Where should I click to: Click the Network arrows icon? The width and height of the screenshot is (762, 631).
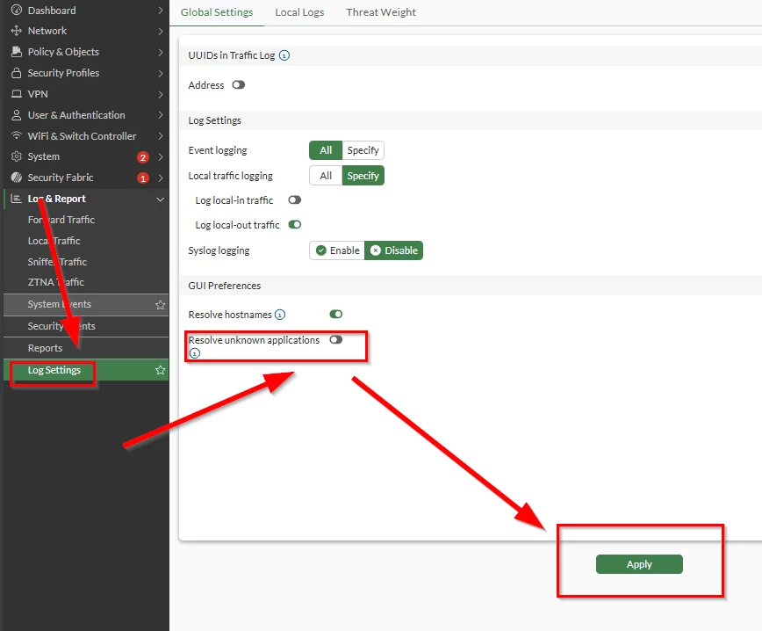coord(16,31)
